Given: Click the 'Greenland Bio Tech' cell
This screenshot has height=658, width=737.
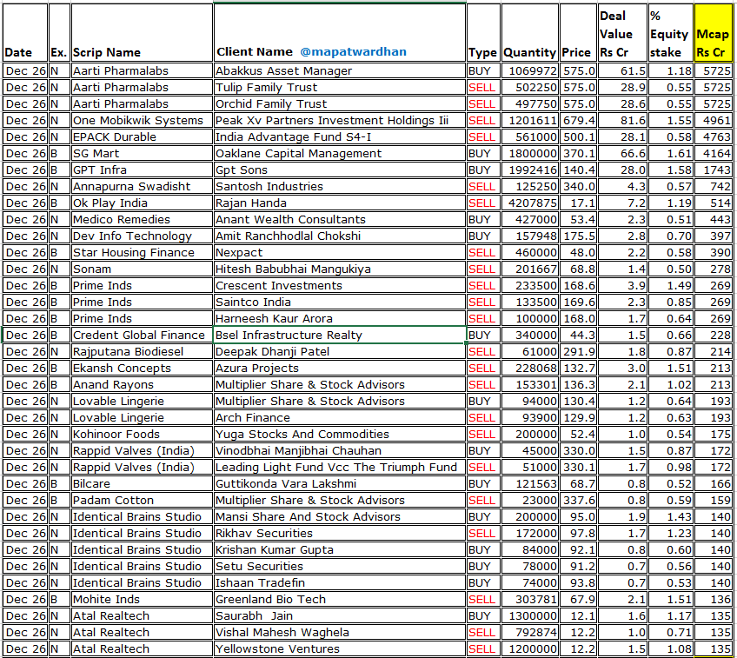Looking at the screenshot, I should click(x=340, y=599).
